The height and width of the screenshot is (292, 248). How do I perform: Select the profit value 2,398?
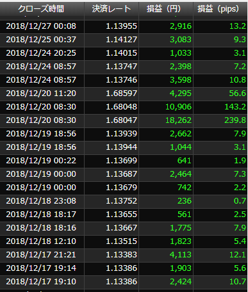click(181, 67)
